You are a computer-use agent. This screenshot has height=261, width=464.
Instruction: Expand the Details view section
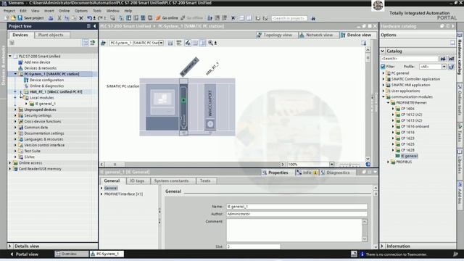pyautogui.click(x=9, y=246)
